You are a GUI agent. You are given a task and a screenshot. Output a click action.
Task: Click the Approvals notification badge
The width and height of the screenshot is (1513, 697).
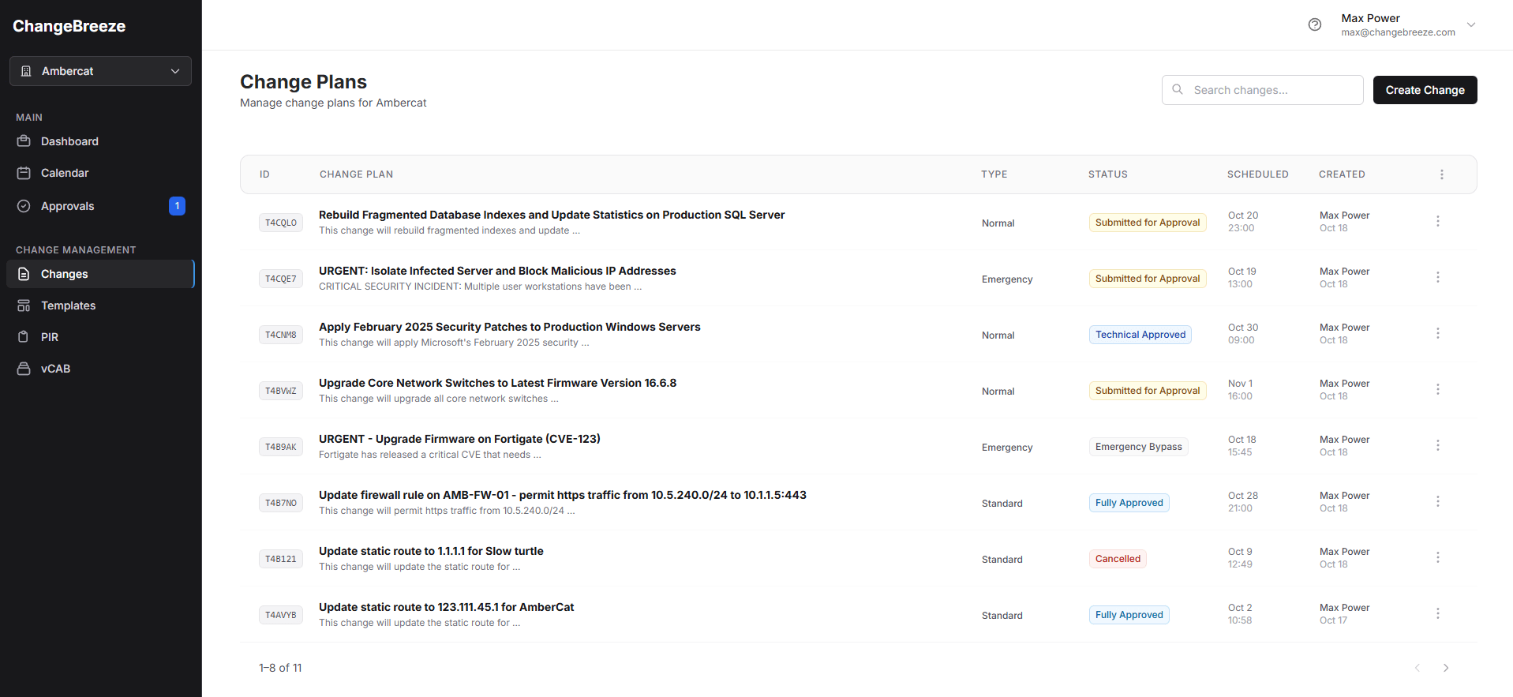[x=177, y=206]
